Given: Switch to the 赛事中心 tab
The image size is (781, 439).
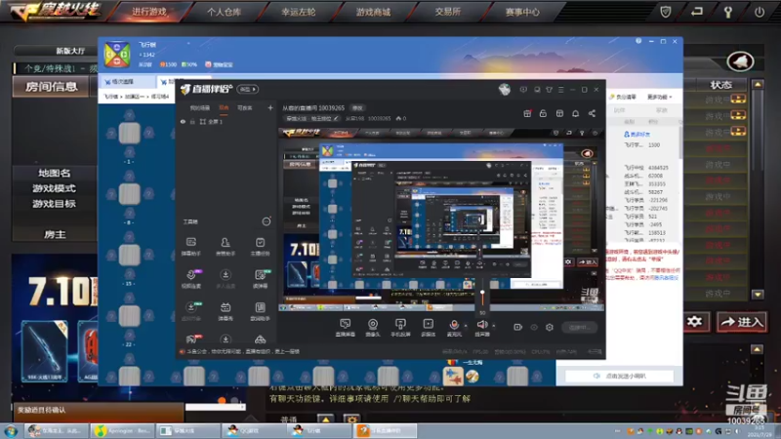Looking at the screenshot, I should click(522, 12).
